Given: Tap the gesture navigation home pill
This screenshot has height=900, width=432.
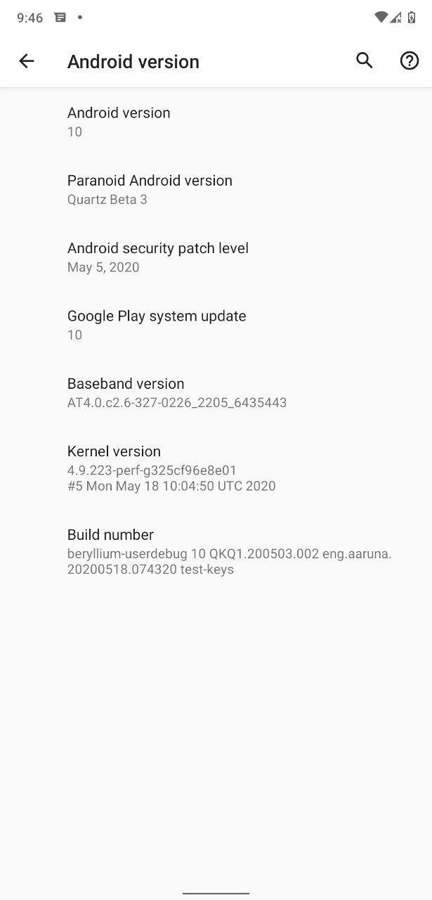Looking at the screenshot, I should (216, 893).
